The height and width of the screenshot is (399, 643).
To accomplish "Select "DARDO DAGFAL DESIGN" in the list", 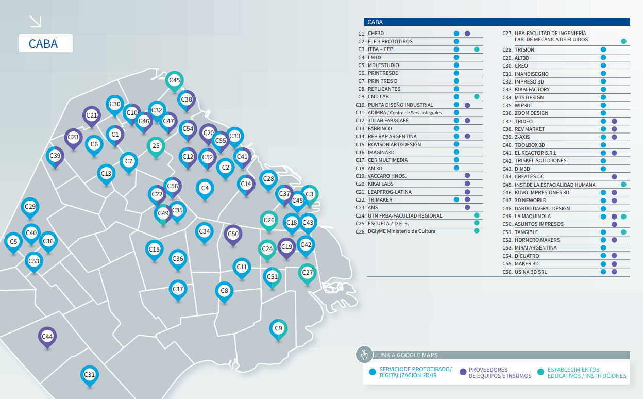I will click(542, 208).
